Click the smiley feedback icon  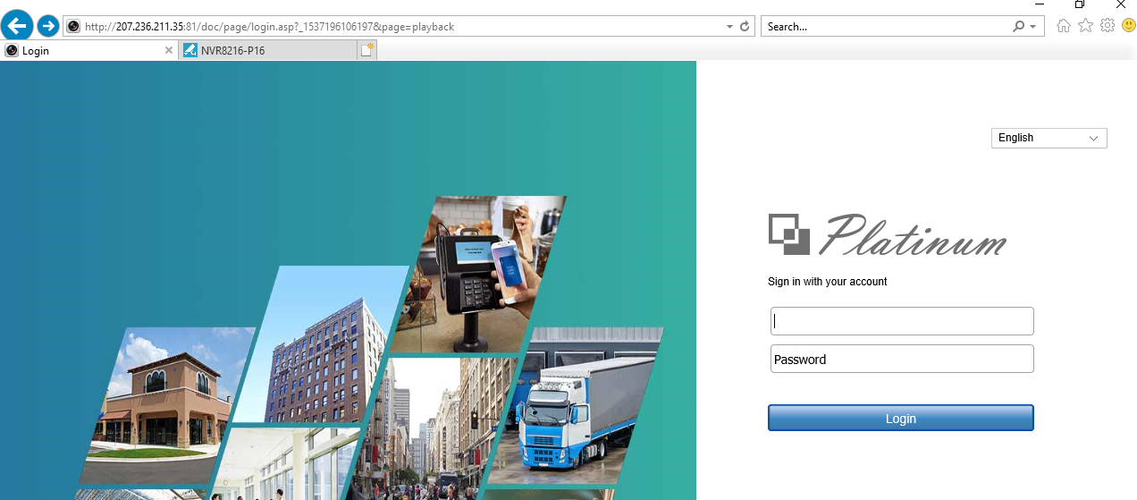click(1128, 25)
